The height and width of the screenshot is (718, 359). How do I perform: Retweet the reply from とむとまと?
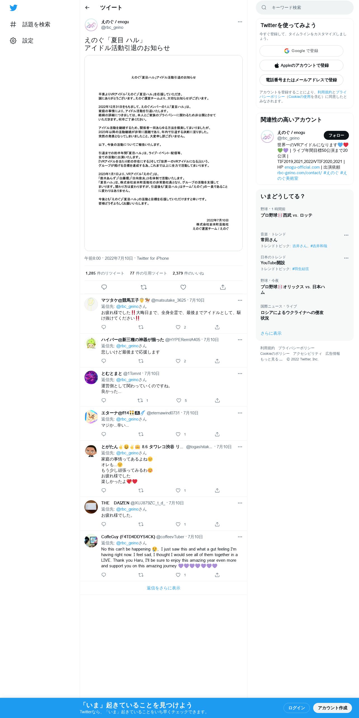(140, 400)
